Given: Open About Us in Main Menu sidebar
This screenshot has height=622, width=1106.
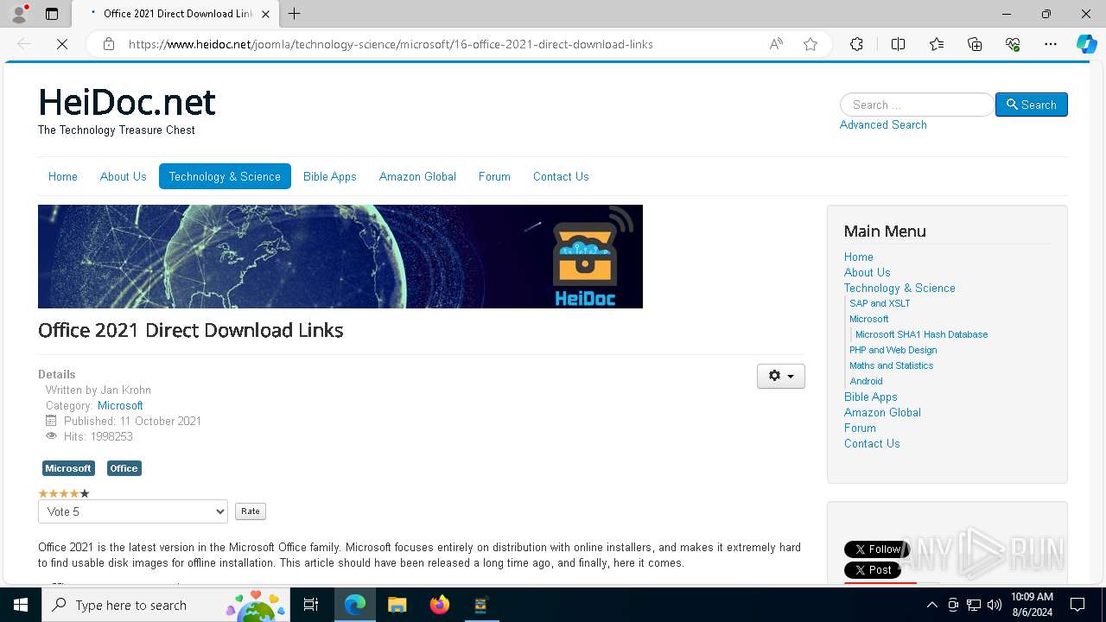Looking at the screenshot, I should pyautogui.click(x=867, y=272).
